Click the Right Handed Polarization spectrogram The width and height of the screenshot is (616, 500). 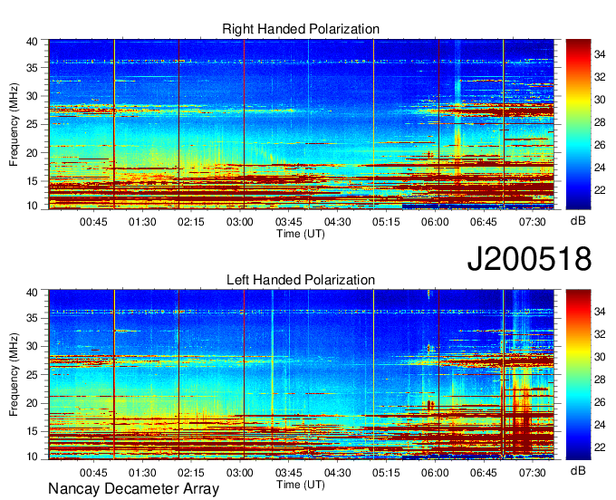(301, 124)
